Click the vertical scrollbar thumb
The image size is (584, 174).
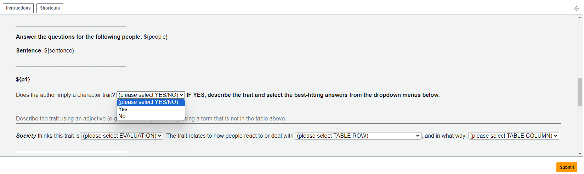tap(580, 92)
